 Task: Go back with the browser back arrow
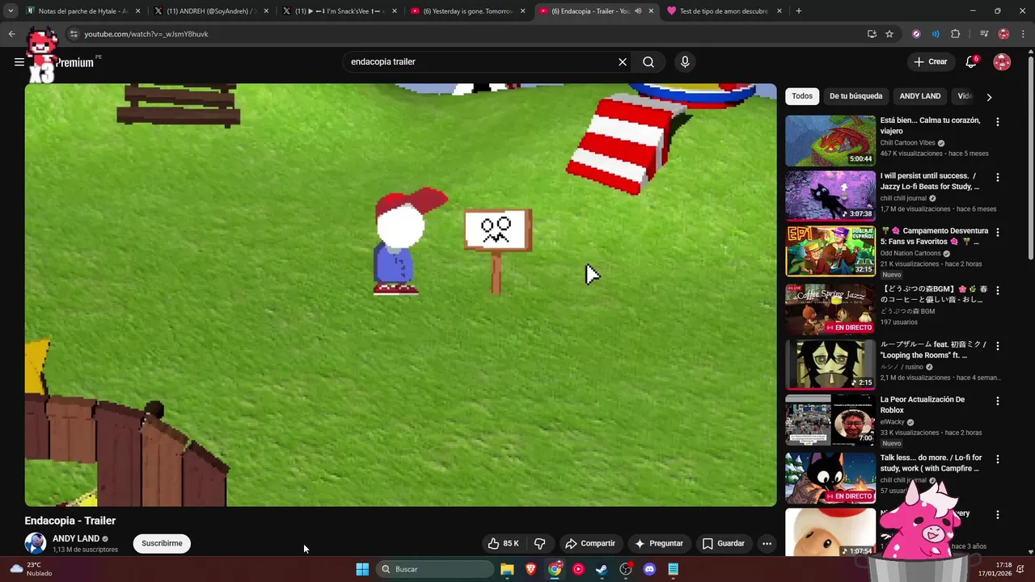pos(11,34)
